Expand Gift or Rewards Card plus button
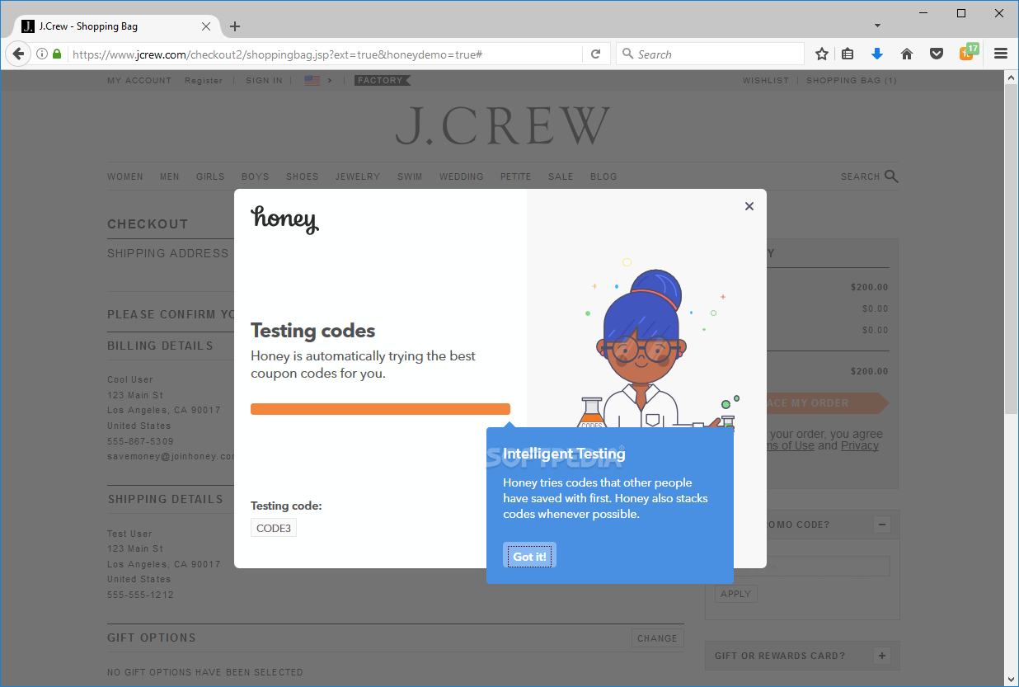This screenshot has width=1019, height=687. pos(882,656)
